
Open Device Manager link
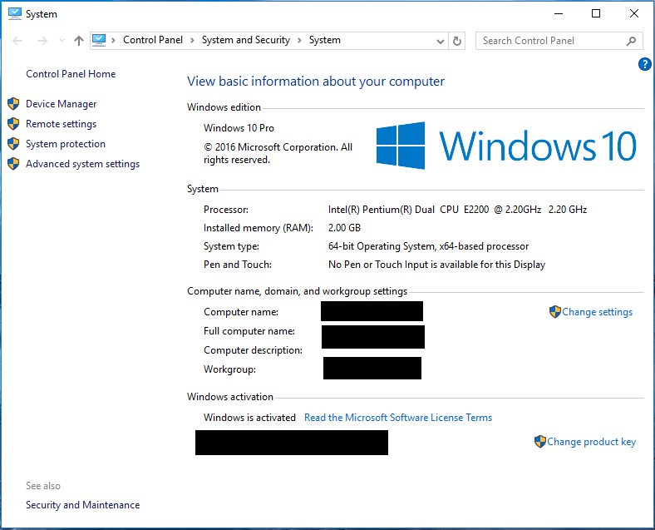[x=61, y=104]
